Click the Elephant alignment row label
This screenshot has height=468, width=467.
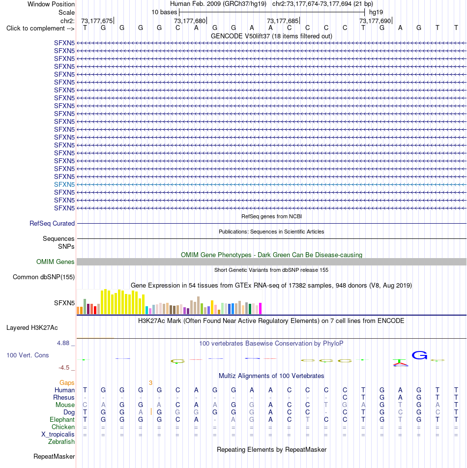click(62, 420)
